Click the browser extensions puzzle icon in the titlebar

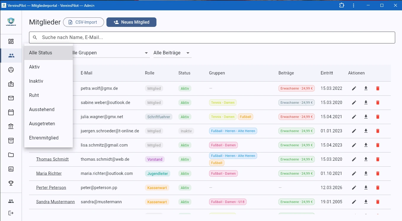coord(342,5)
